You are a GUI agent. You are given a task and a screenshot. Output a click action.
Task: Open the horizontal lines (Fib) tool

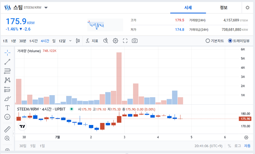click(x=7, y=71)
